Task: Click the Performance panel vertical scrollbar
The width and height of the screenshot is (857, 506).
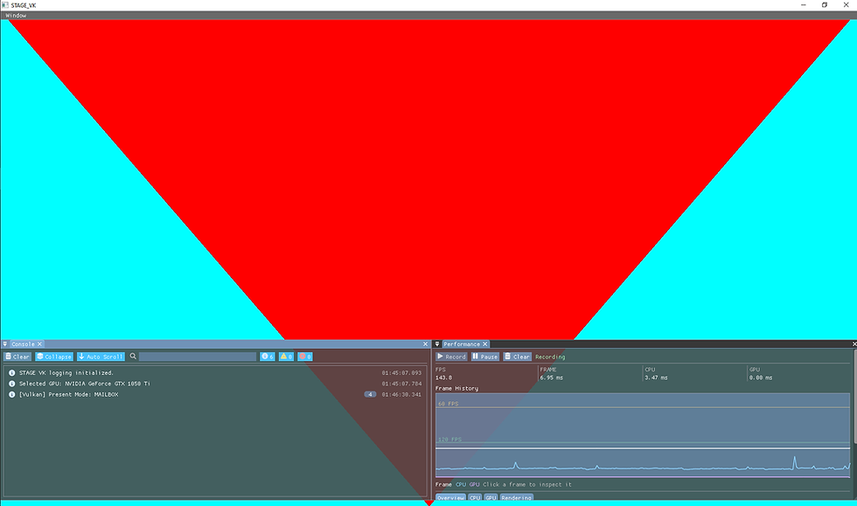Action: (855, 396)
